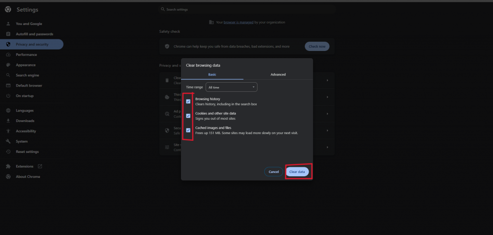
Task: Uncheck Cookies and other site data checkbox
Action: click(188, 116)
